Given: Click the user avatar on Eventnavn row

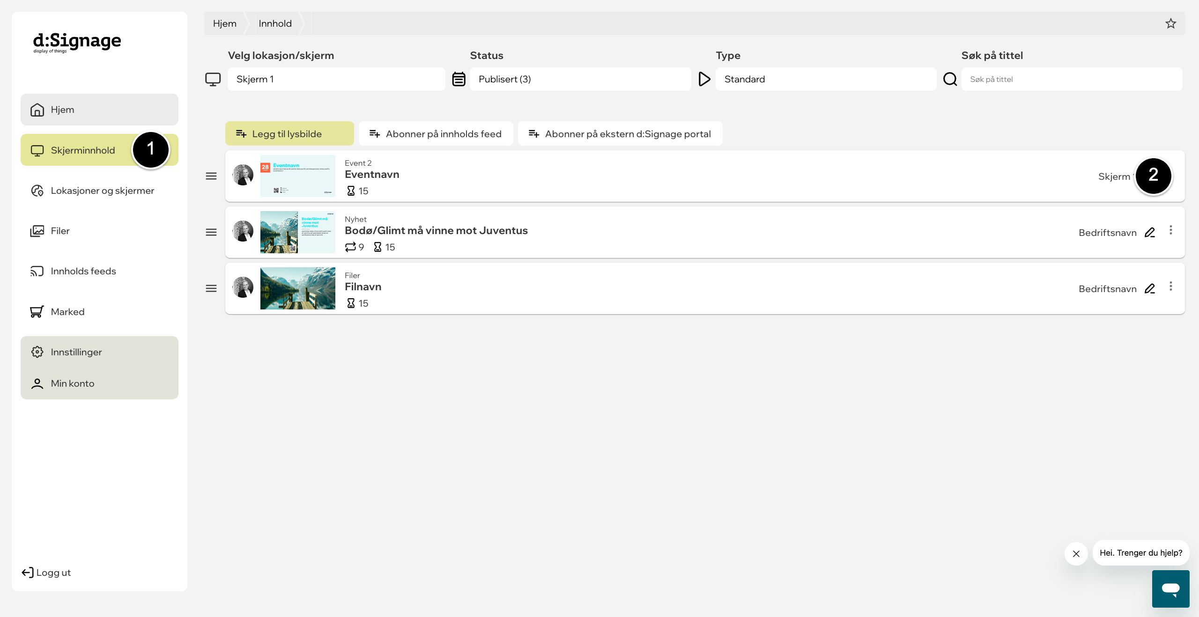Looking at the screenshot, I should tap(243, 175).
